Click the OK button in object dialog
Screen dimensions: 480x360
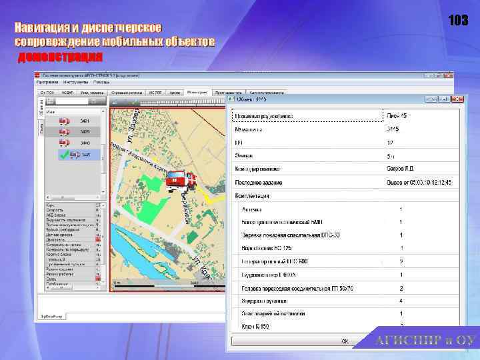point(345,341)
